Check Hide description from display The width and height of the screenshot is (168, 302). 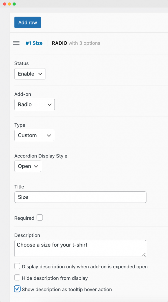(17, 278)
